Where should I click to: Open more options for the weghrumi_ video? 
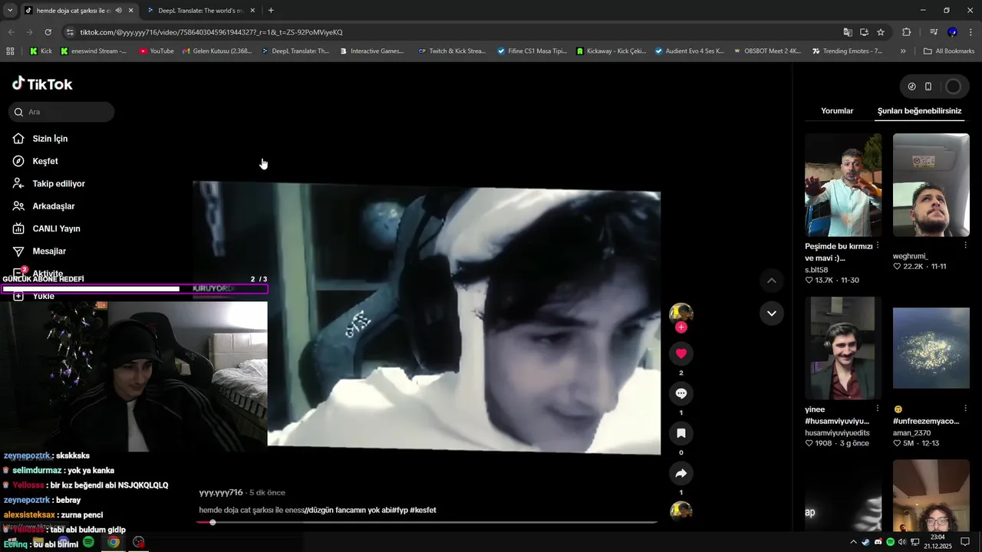pyautogui.click(x=965, y=245)
